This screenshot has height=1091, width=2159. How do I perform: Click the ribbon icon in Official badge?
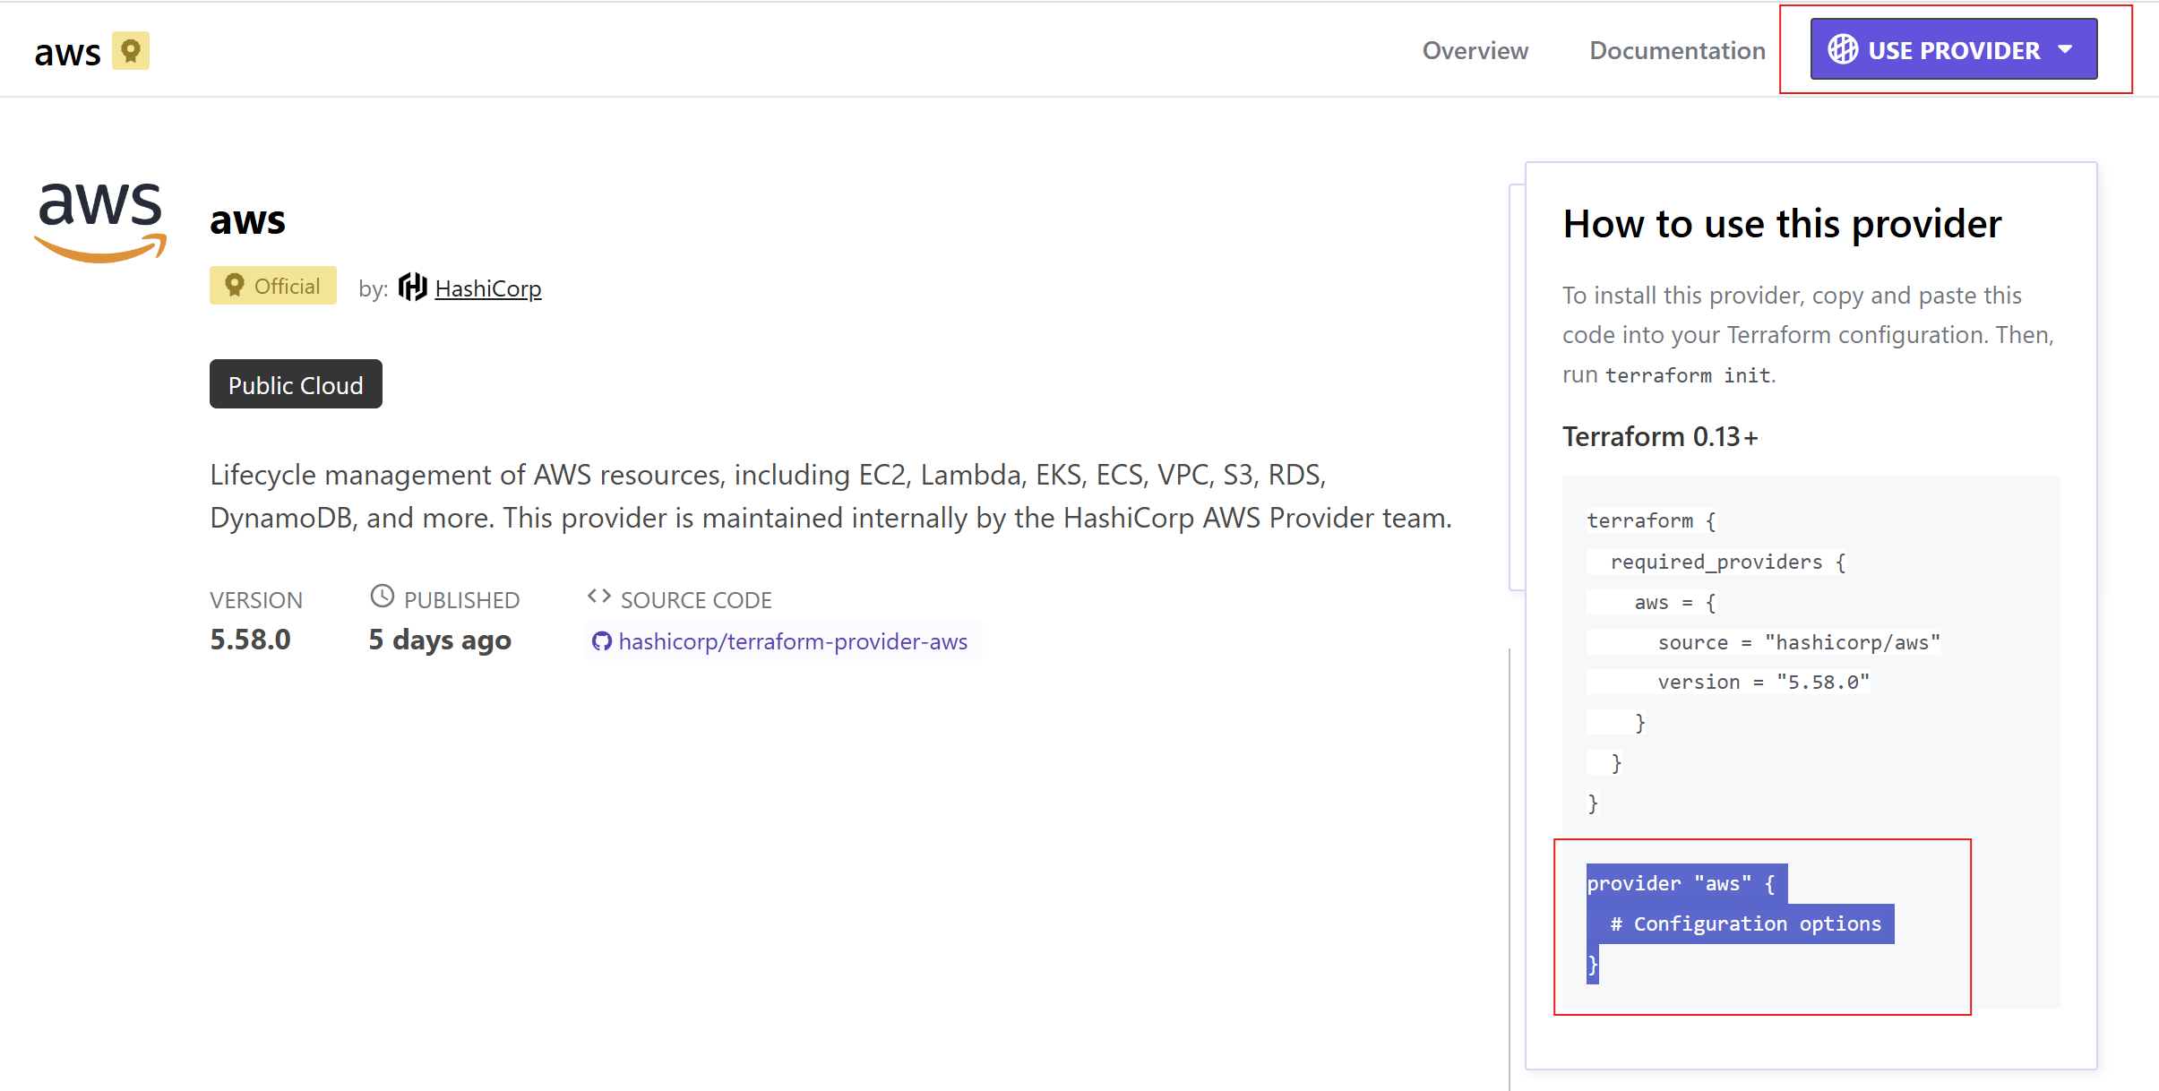pyautogui.click(x=235, y=286)
